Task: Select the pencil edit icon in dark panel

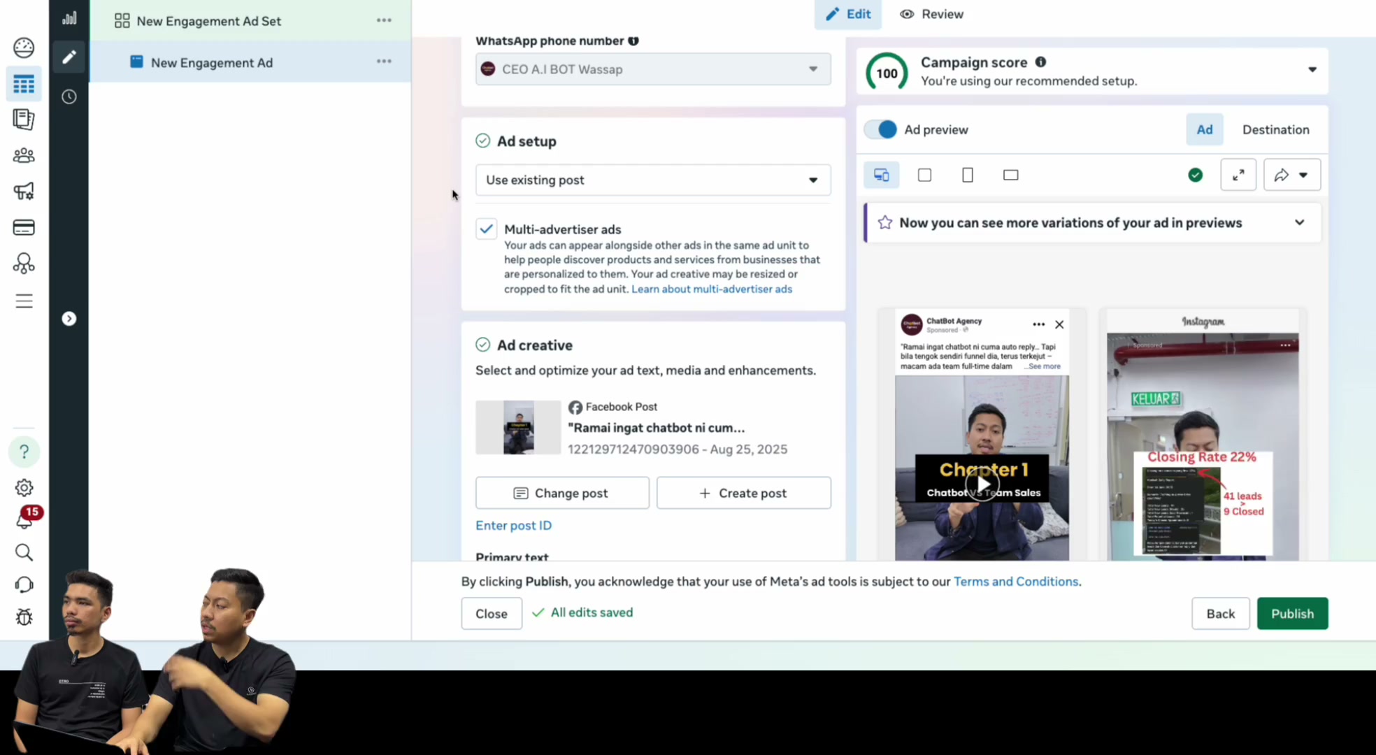Action: (x=69, y=57)
